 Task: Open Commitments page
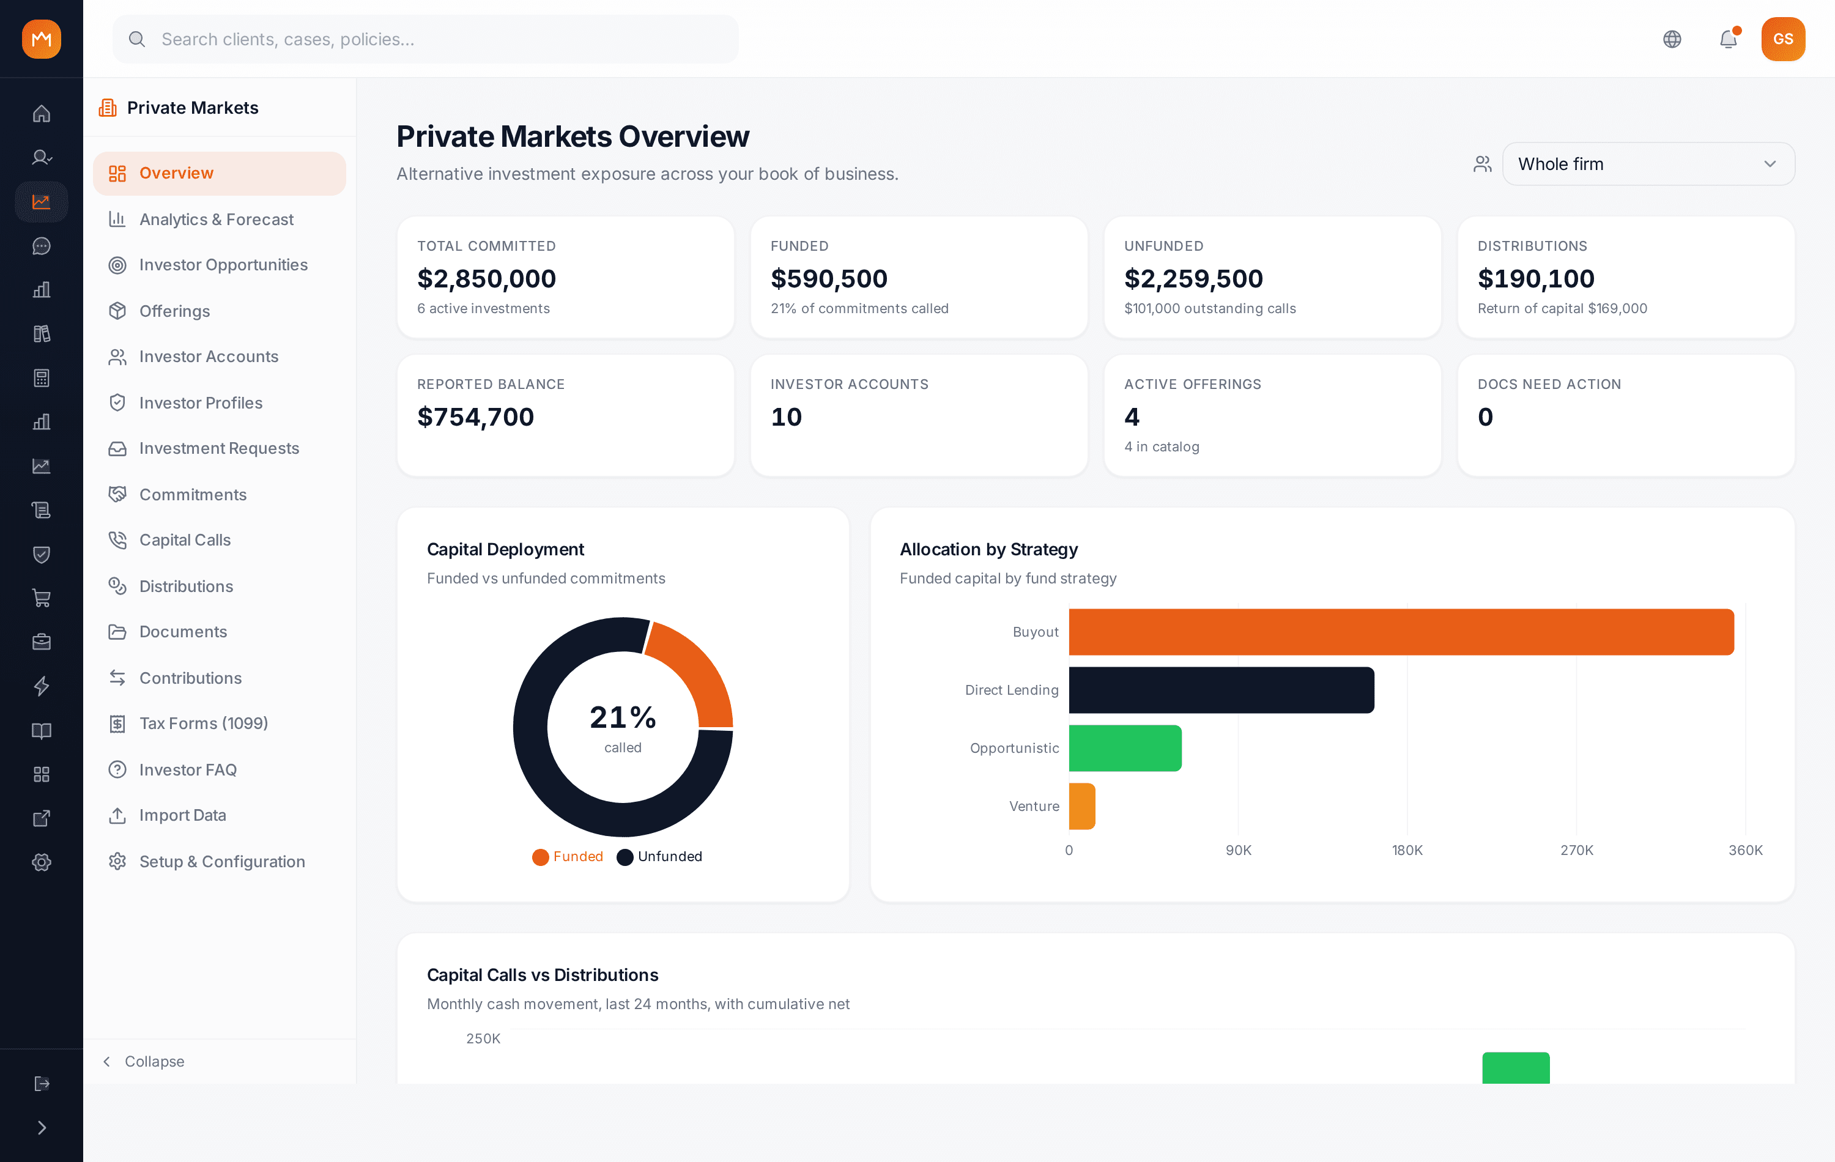coord(220,495)
